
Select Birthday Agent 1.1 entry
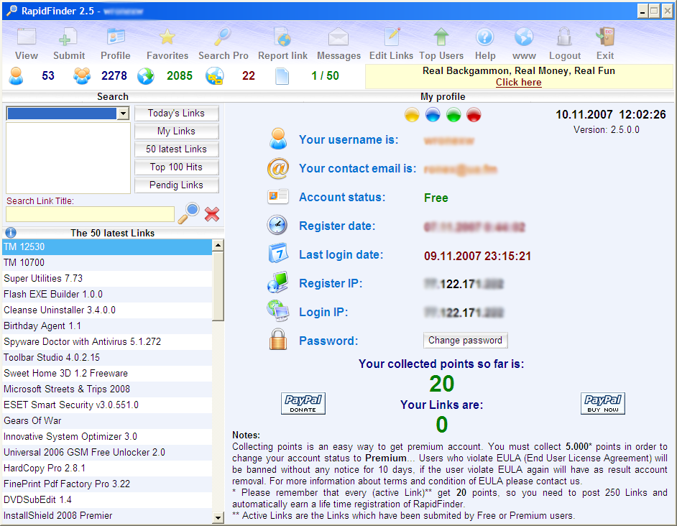point(107,326)
